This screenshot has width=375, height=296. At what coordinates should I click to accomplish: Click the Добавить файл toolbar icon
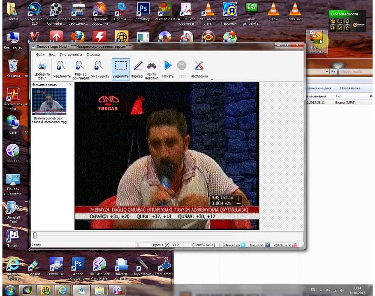point(42,70)
